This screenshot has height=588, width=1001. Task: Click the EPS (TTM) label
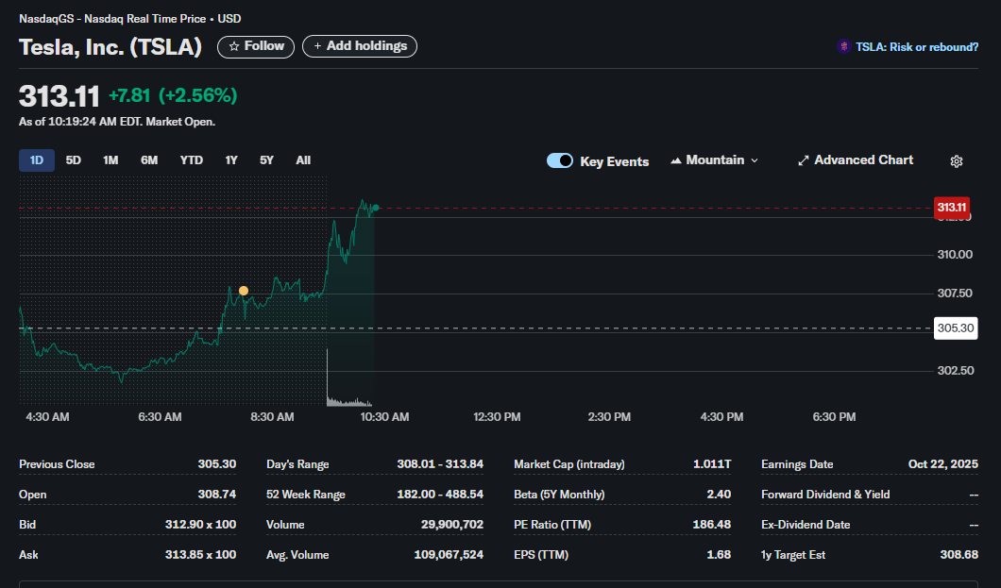click(541, 555)
